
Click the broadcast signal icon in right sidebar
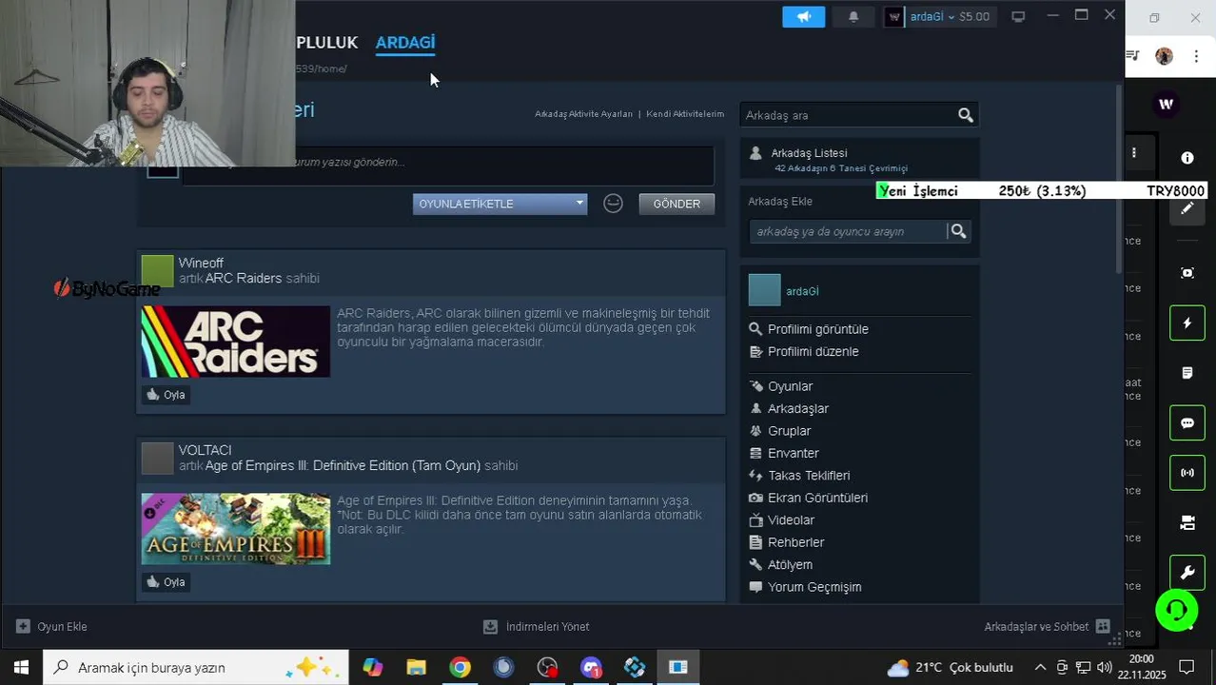1187,473
